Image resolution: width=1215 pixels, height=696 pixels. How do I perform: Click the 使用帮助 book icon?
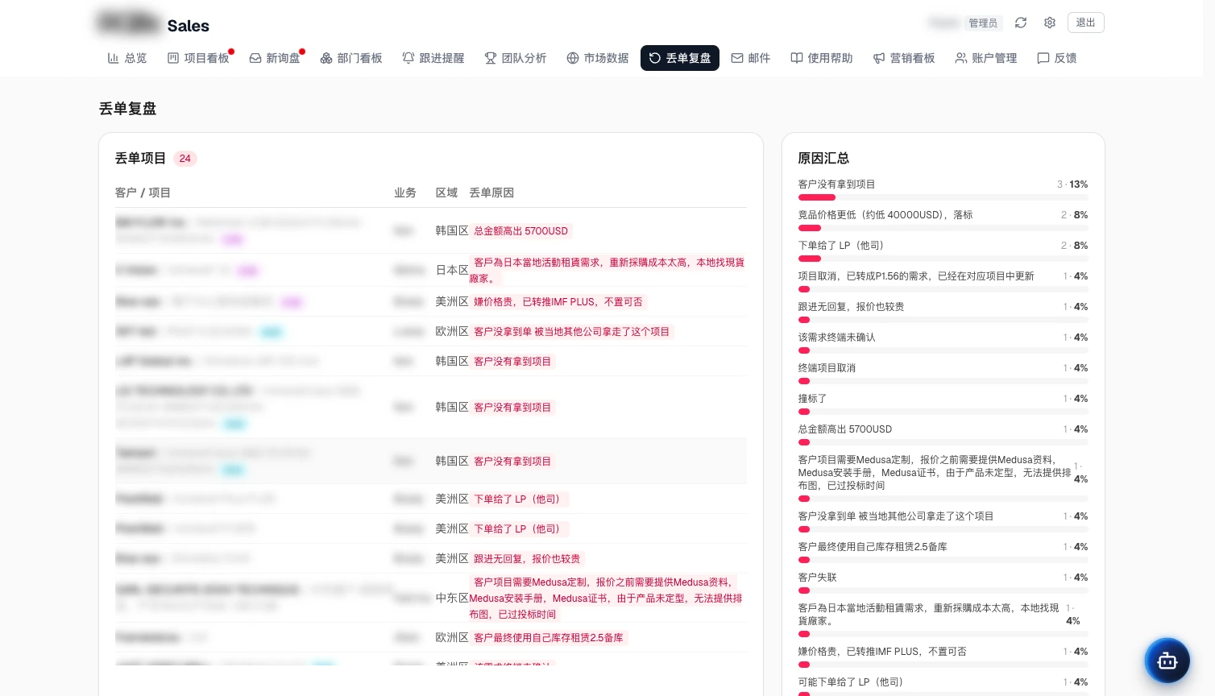(x=797, y=58)
